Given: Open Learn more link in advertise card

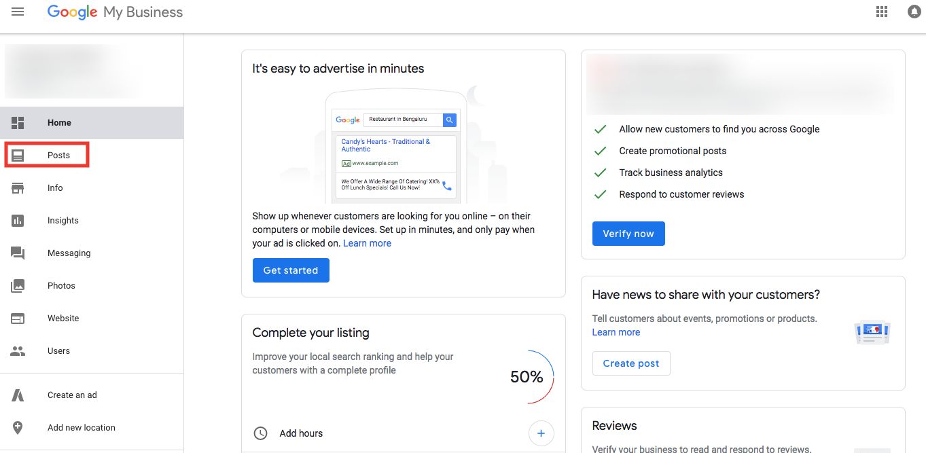Looking at the screenshot, I should click(367, 243).
